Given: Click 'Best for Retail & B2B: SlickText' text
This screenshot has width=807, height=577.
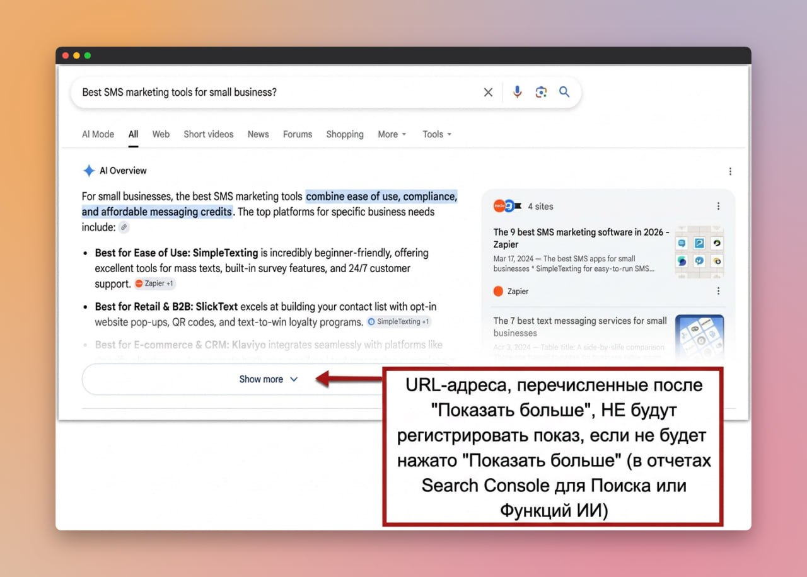Looking at the screenshot, I should point(166,307).
